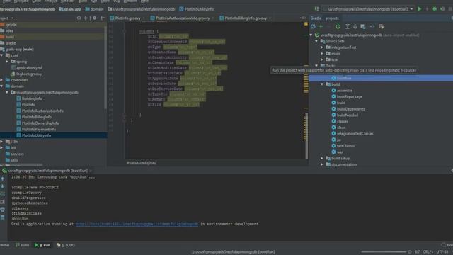453x255 pixels.
Task: Collapse the root Gradle project node
Action: pos(311,35)
